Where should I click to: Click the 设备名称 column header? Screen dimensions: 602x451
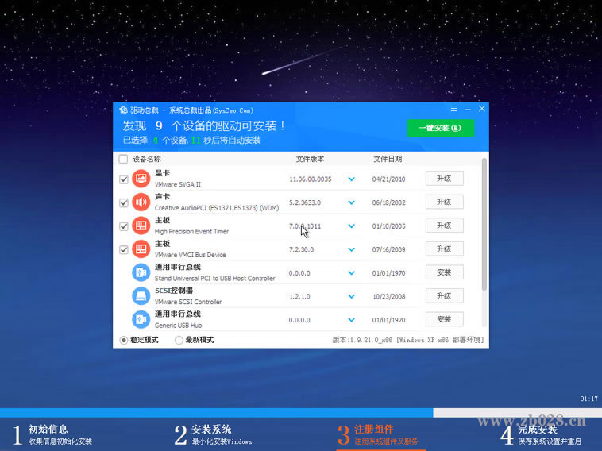pyautogui.click(x=147, y=159)
